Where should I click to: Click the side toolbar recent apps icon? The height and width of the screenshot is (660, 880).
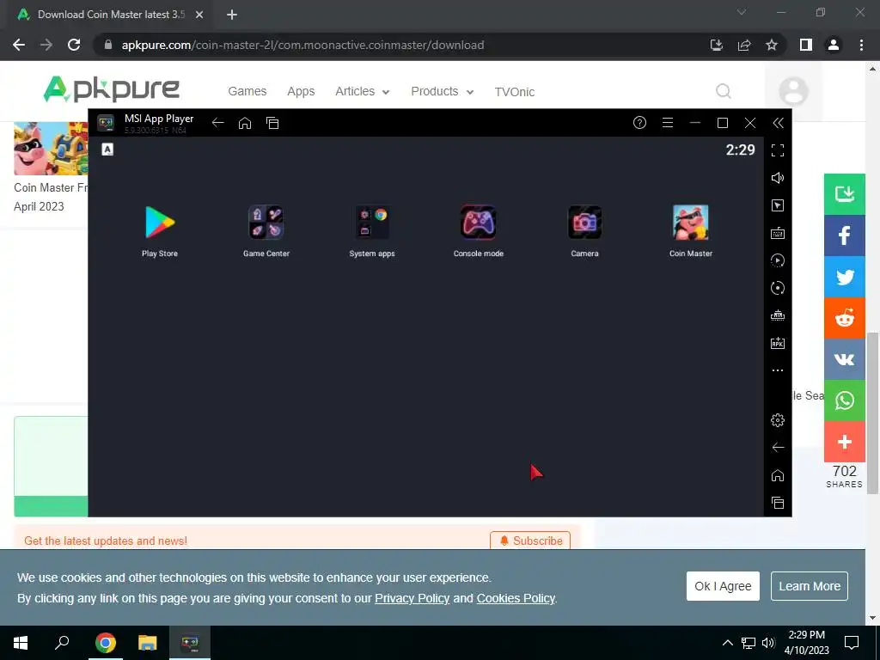pos(778,503)
